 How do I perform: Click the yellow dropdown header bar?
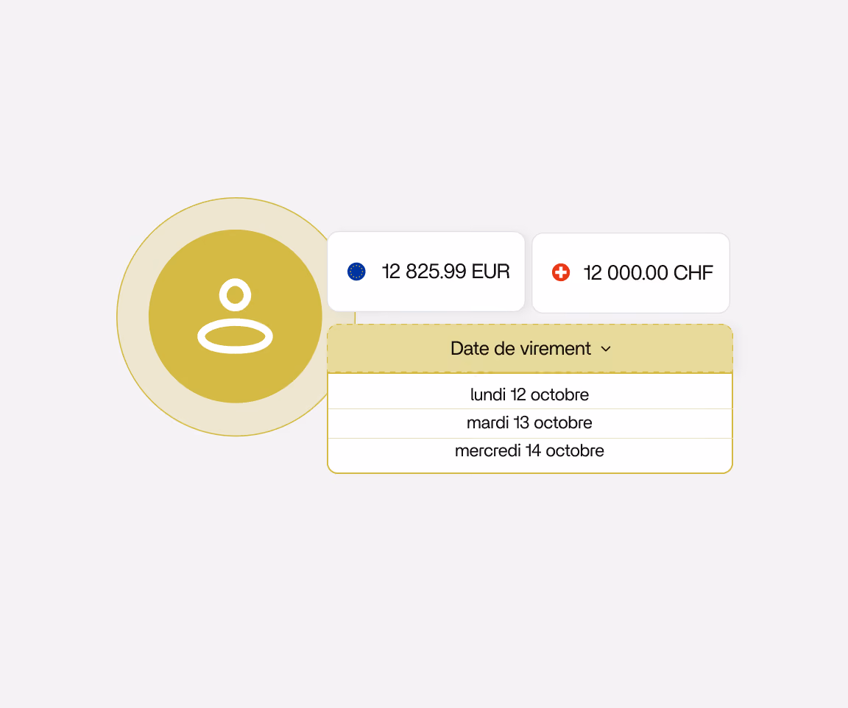(530, 348)
